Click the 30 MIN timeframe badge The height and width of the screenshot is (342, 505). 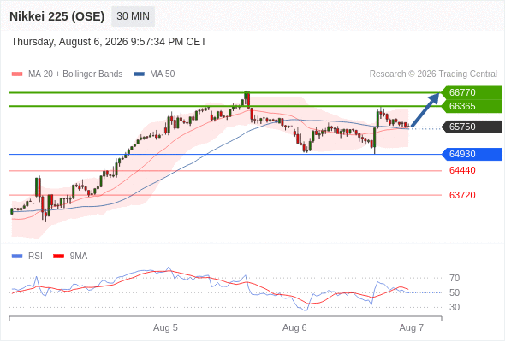pos(133,16)
